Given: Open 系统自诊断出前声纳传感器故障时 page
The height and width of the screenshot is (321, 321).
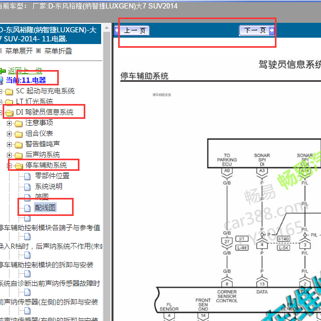Looking at the screenshot, I should [50, 283].
